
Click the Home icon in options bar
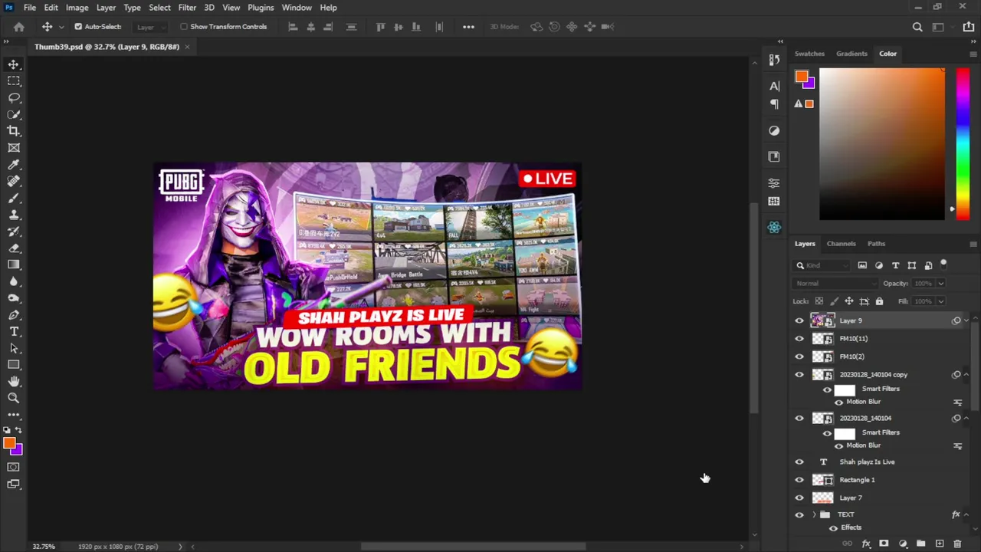(19, 27)
